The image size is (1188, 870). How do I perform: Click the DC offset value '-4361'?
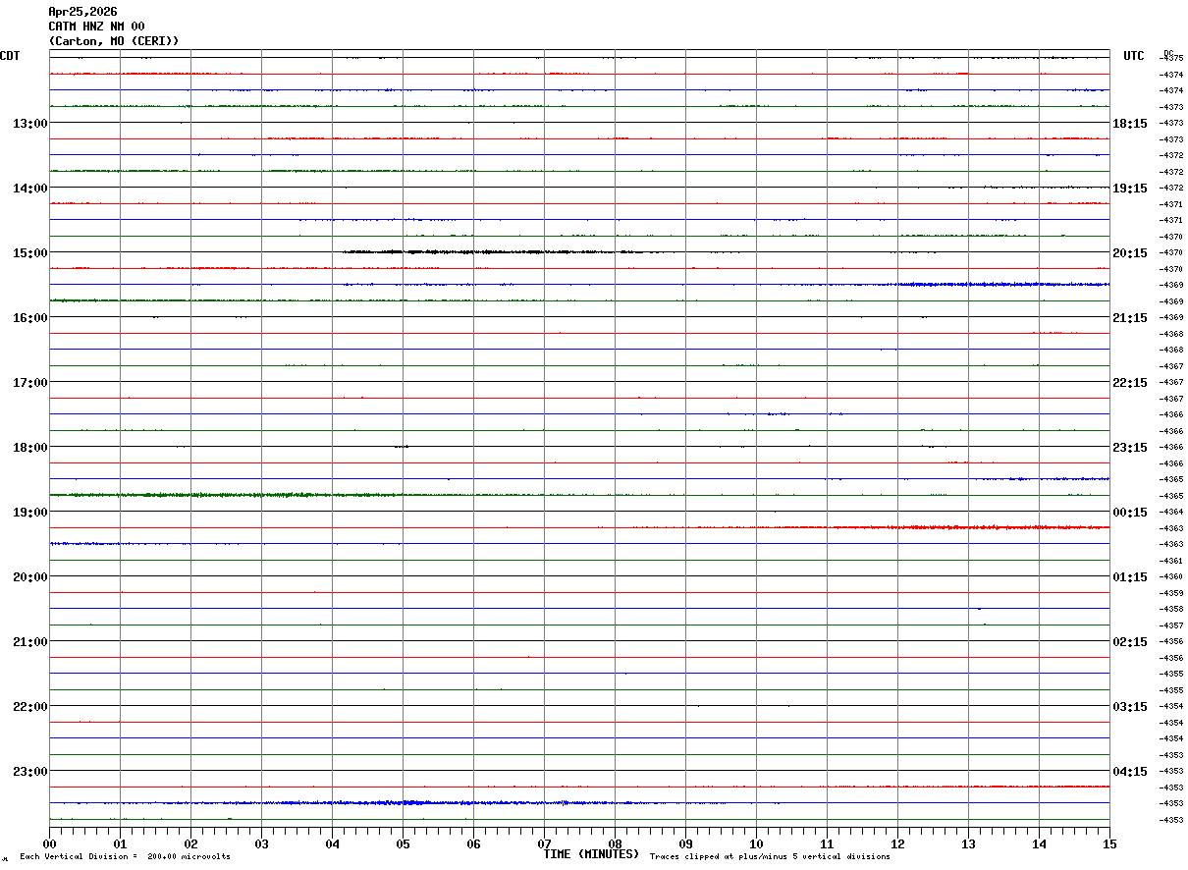pos(1172,561)
